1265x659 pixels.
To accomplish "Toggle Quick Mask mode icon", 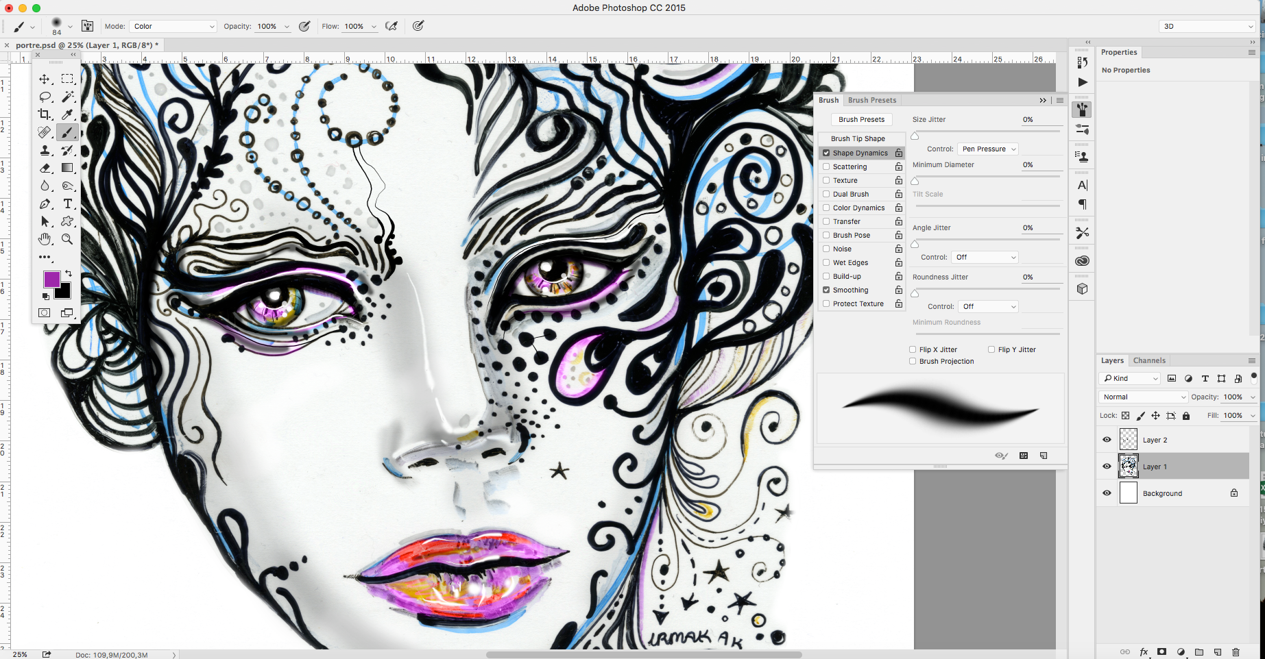I will click(x=45, y=313).
